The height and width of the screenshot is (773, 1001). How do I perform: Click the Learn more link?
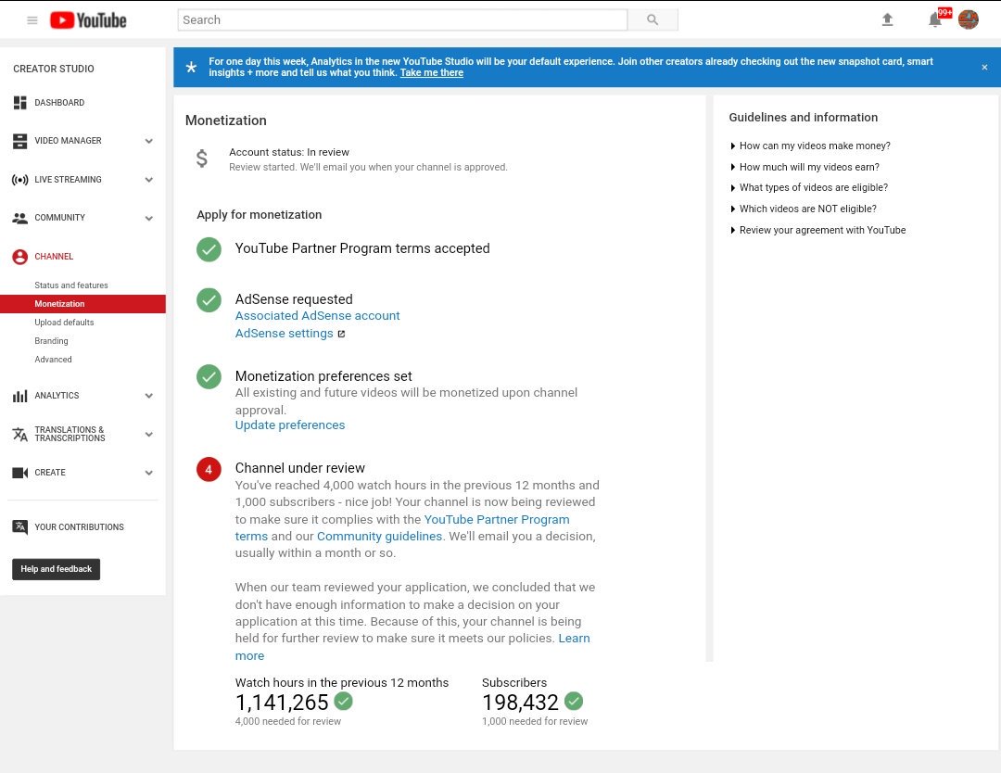pyautogui.click(x=574, y=639)
